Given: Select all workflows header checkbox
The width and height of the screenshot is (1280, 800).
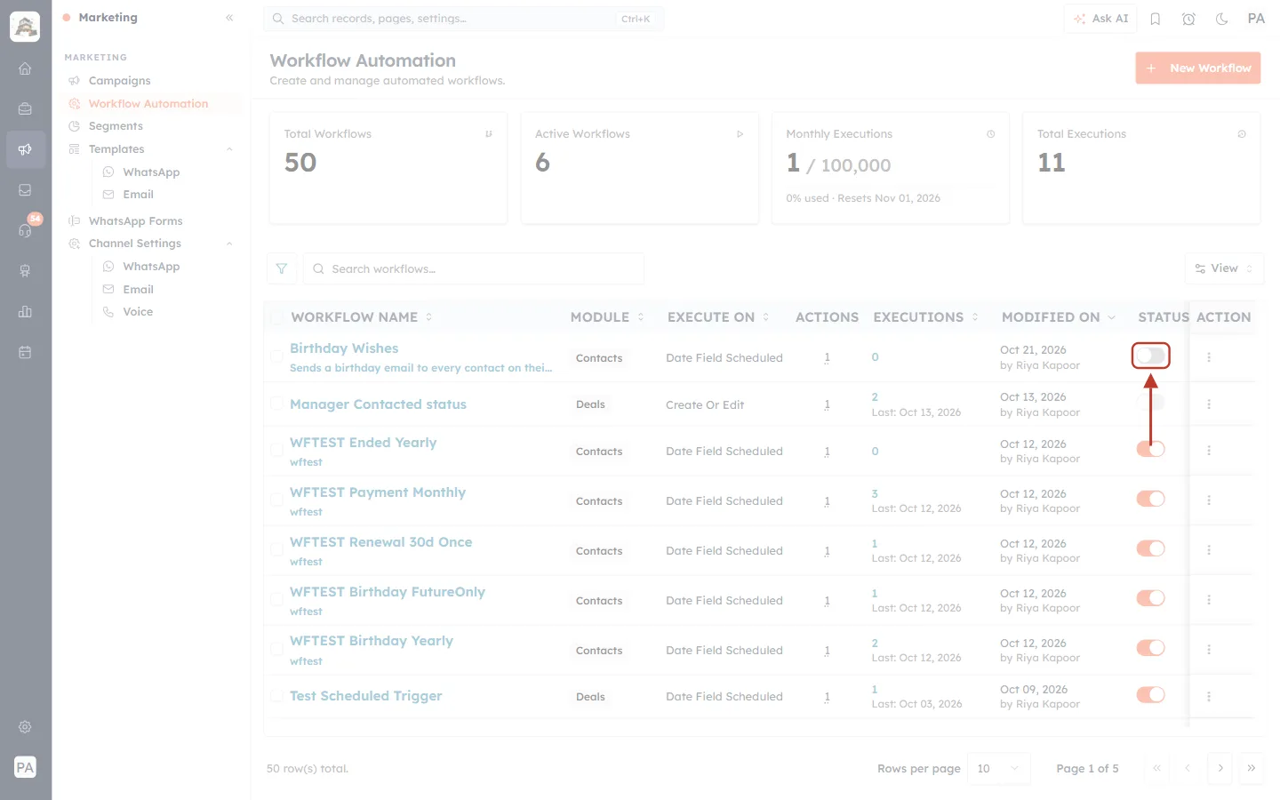Looking at the screenshot, I should click(276, 317).
